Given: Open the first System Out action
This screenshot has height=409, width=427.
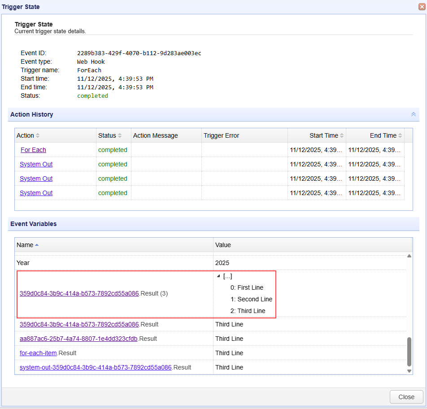Looking at the screenshot, I should click(36, 164).
